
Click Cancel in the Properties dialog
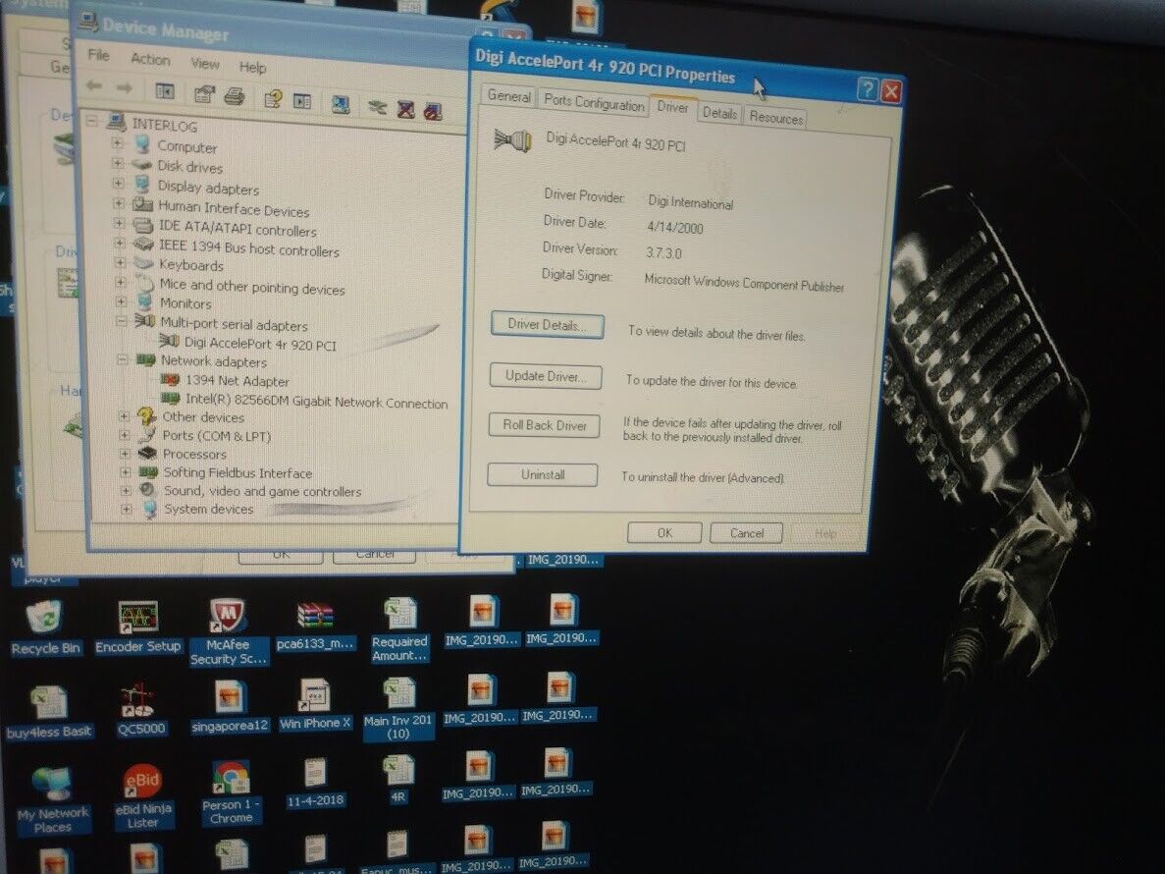747,533
